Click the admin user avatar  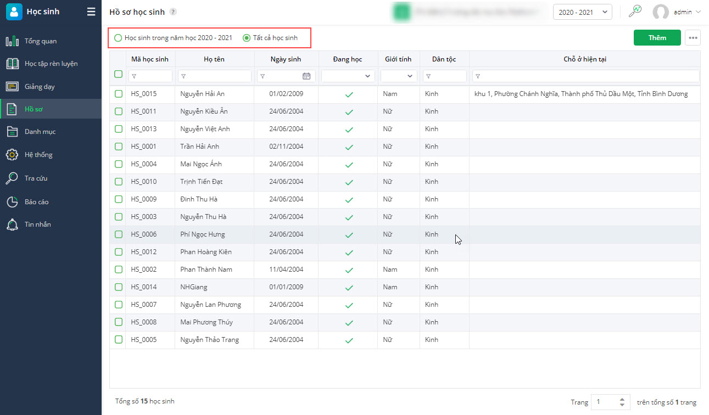point(661,12)
